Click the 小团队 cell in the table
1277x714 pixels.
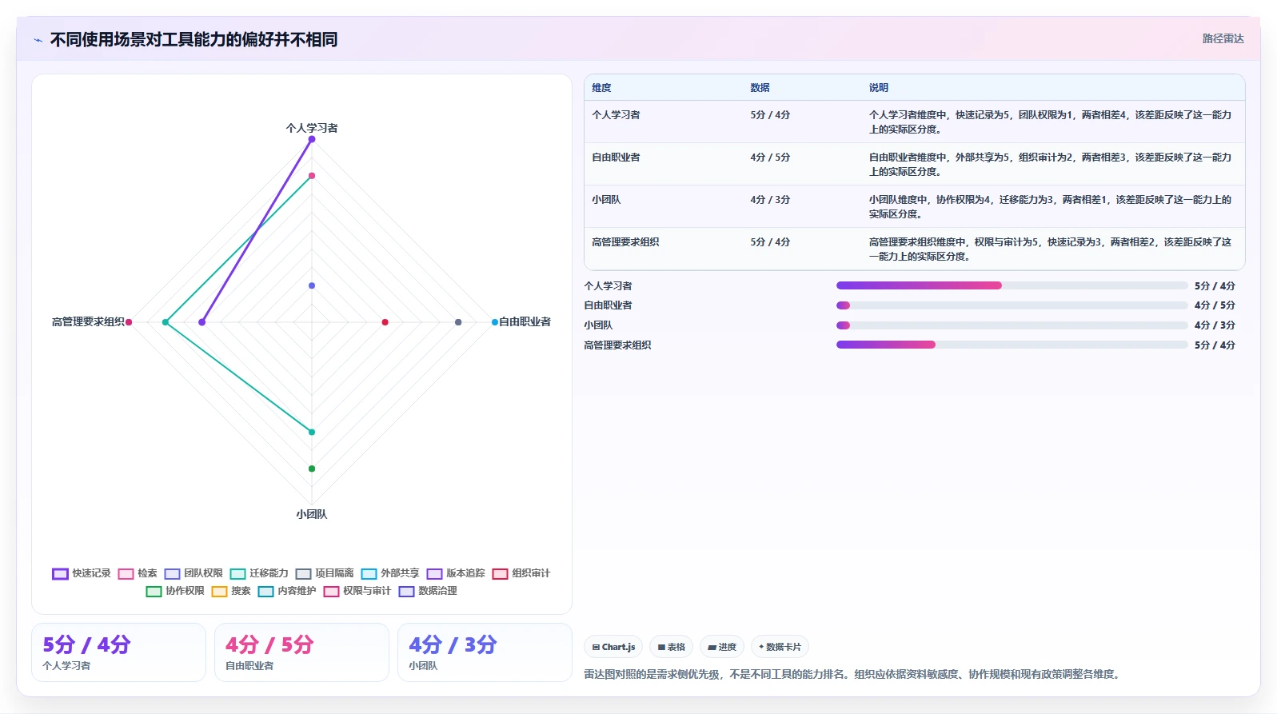[x=606, y=200]
